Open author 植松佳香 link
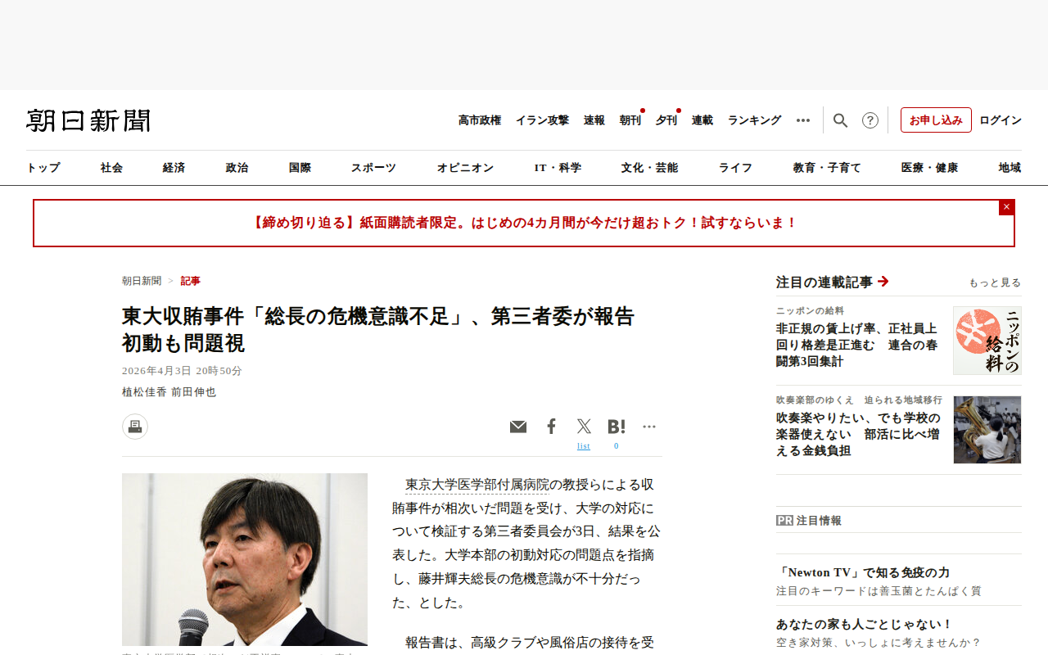Viewport: 1048px width, 655px height. coord(144,392)
